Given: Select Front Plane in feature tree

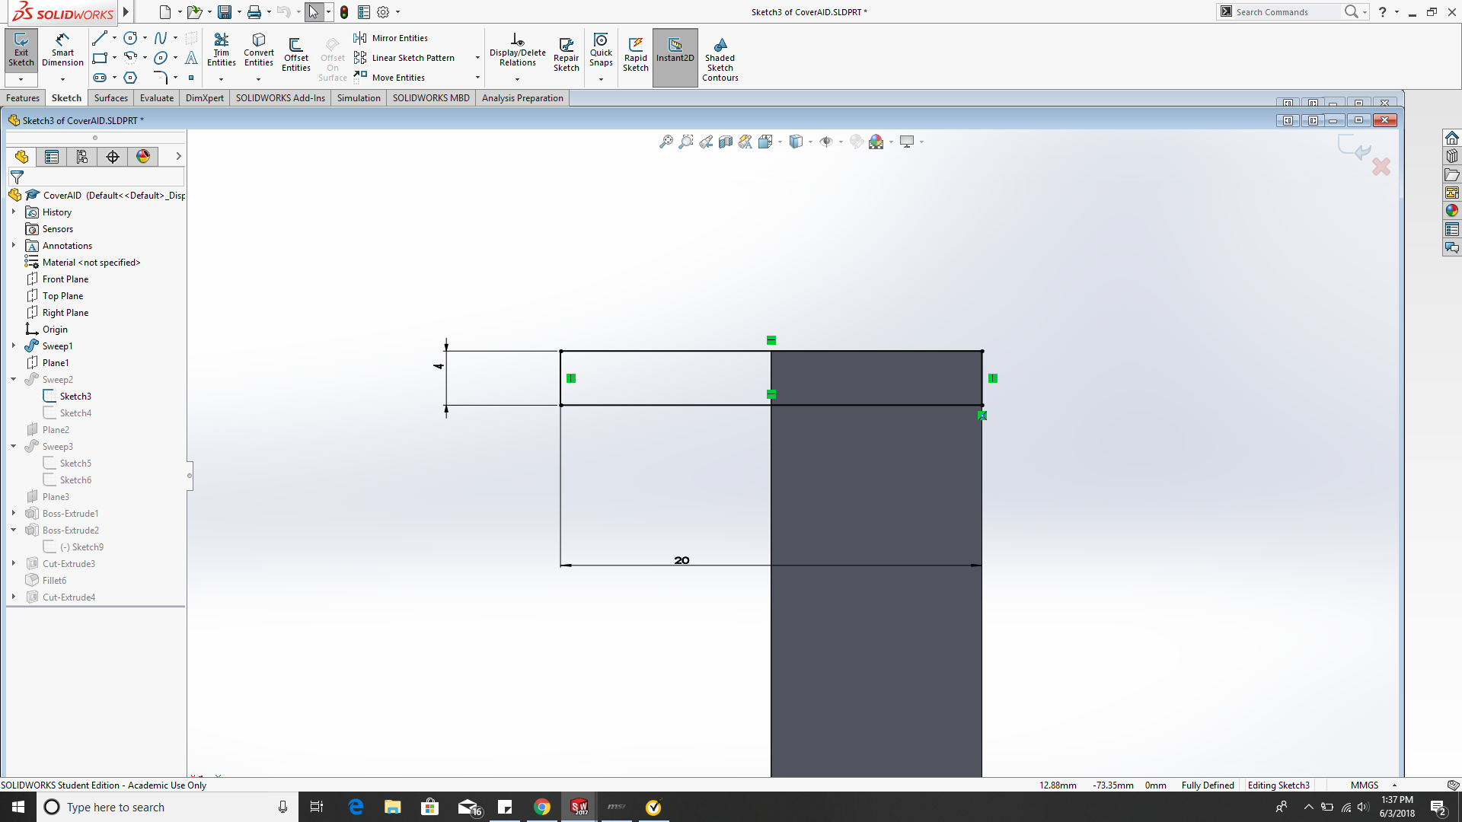Looking at the screenshot, I should pyautogui.click(x=65, y=279).
